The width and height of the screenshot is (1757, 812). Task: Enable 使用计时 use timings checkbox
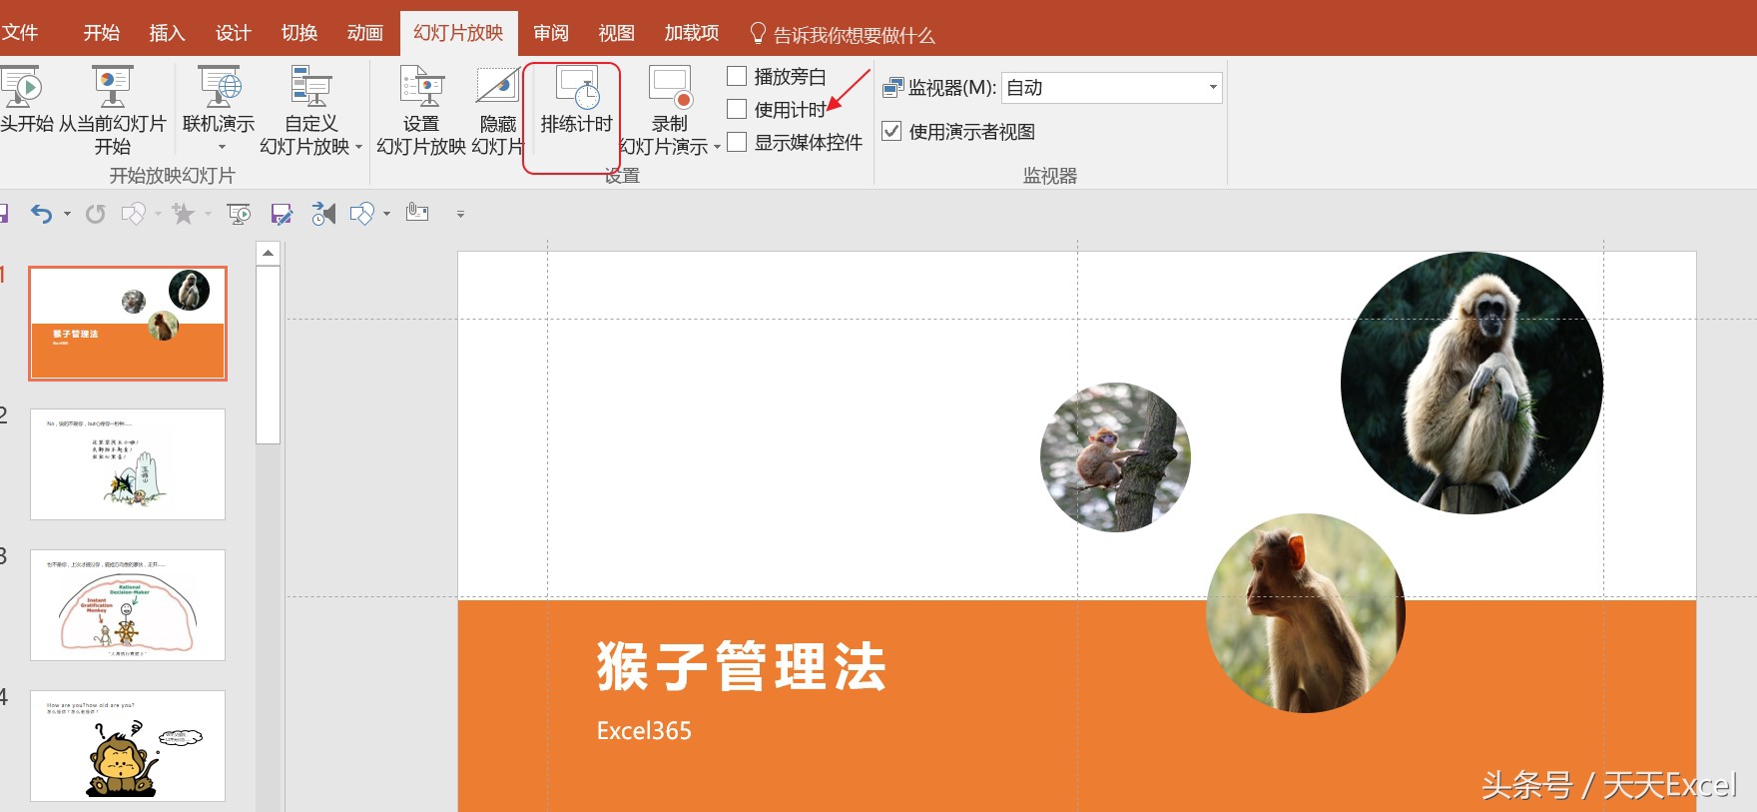point(737,109)
